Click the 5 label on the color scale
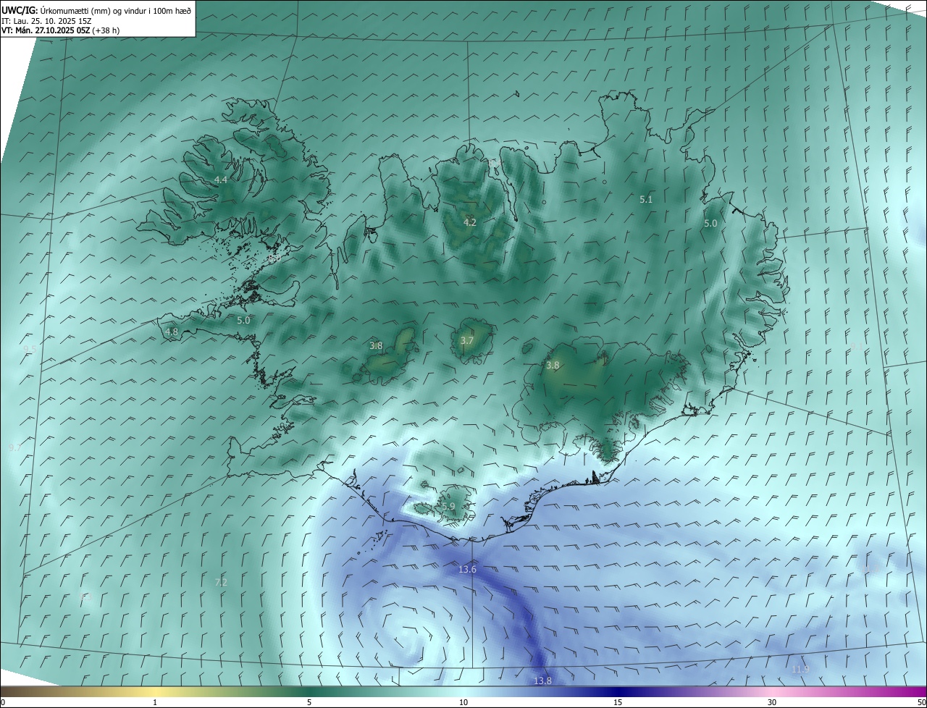The width and height of the screenshot is (927, 708). tap(309, 702)
